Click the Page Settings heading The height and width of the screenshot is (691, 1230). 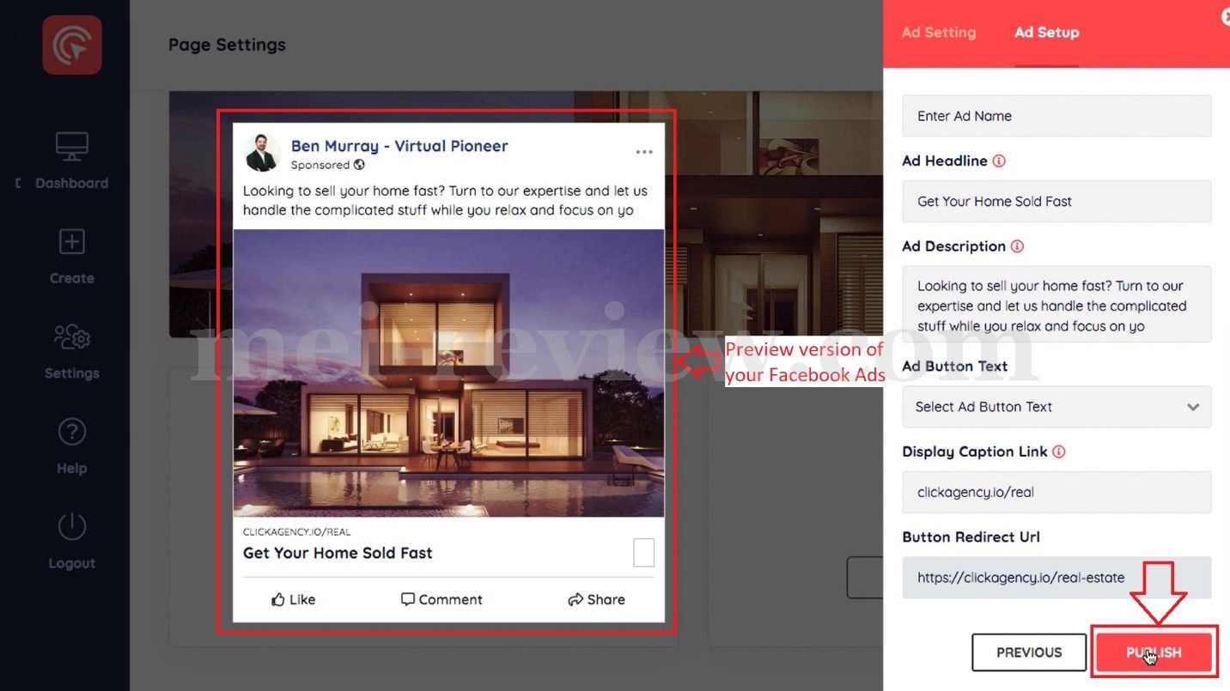coord(227,45)
